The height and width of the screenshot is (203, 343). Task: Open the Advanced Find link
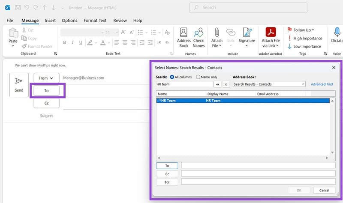(x=322, y=84)
